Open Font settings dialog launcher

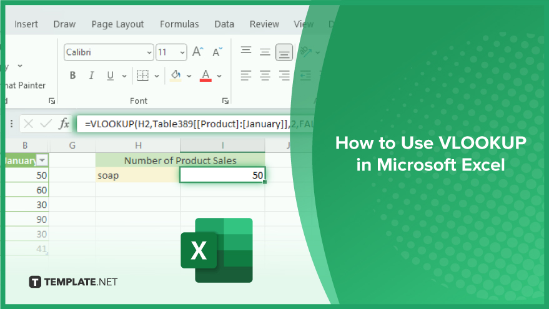(225, 101)
